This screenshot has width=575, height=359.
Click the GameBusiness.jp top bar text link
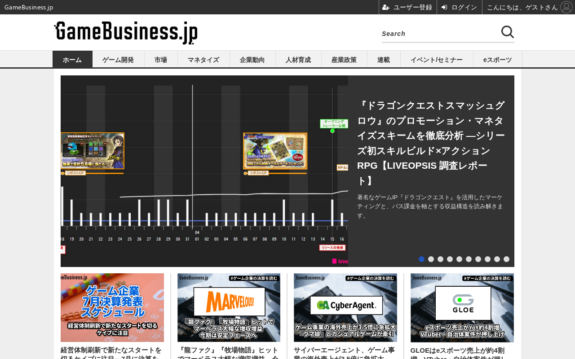point(29,7)
